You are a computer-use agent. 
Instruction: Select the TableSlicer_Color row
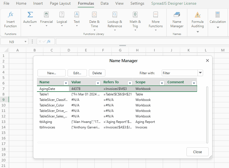click(117, 105)
